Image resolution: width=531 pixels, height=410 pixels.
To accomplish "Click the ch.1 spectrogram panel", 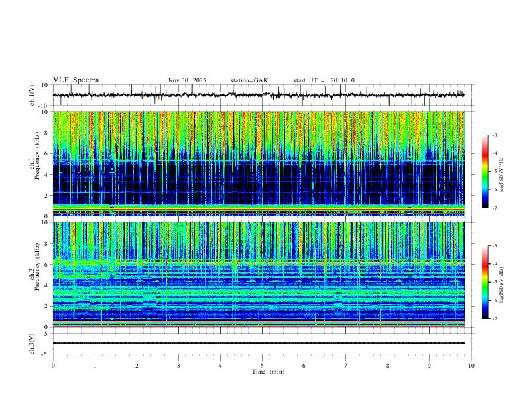I will pos(258,163).
